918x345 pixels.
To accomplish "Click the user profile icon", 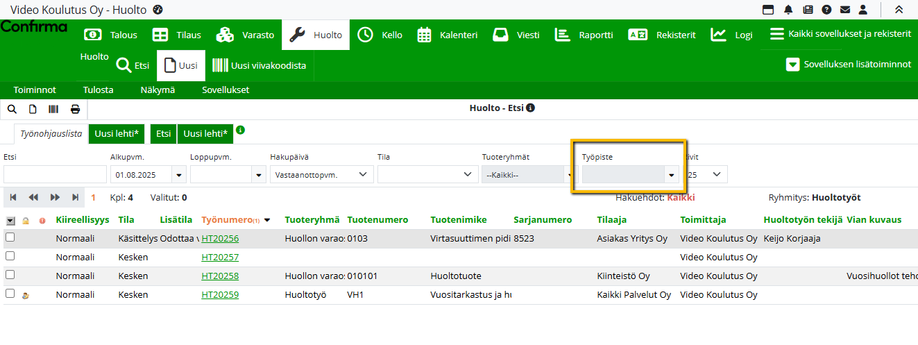I will coord(863,10).
